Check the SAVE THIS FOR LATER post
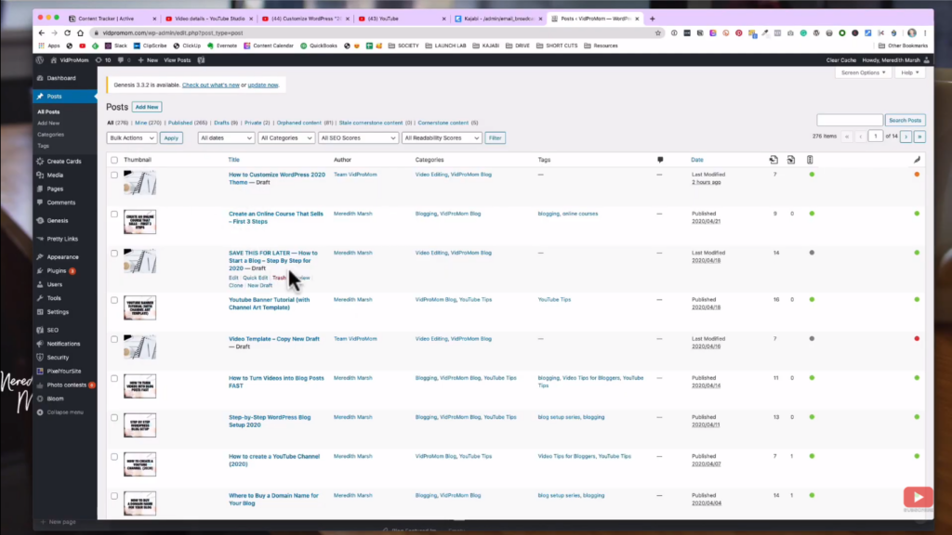The height and width of the screenshot is (535, 952). coord(114,253)
